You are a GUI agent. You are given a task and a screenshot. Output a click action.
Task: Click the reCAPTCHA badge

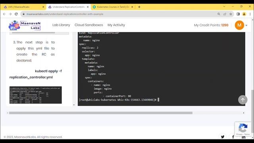point(243,129)
